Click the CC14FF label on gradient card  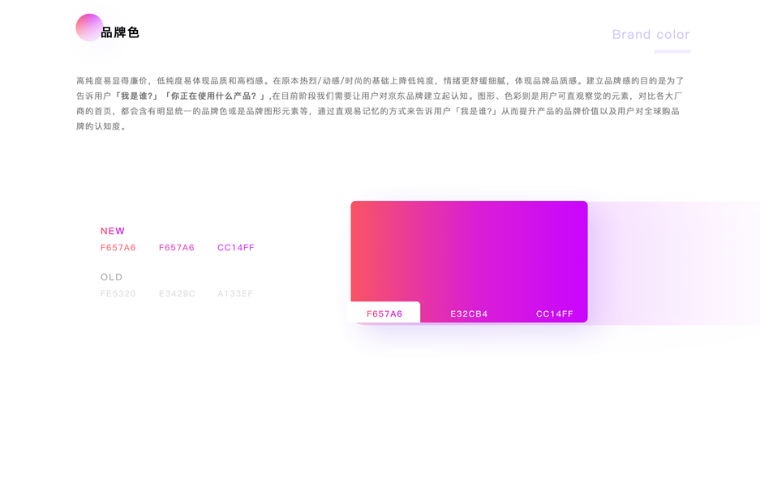(555, 313)
